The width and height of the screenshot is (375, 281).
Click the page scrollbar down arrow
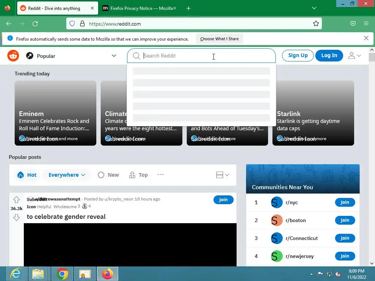click(372, 263)
